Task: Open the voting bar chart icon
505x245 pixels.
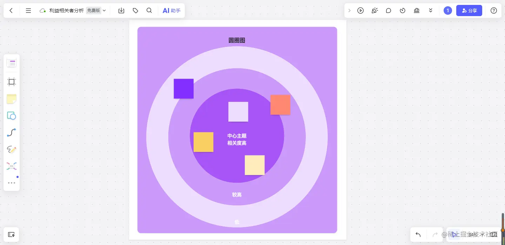Action: [x=417, y=10]
